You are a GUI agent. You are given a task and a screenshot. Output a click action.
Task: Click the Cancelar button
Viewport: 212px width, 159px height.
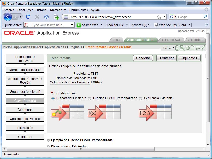coord(143,58)
